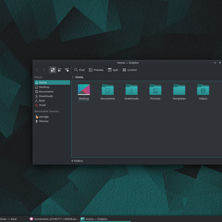Open the Screenshot_20190717 taskbar entry
The height and width of the screenshot is (222, 222).
pyautogui.click(x=54, y=219)
